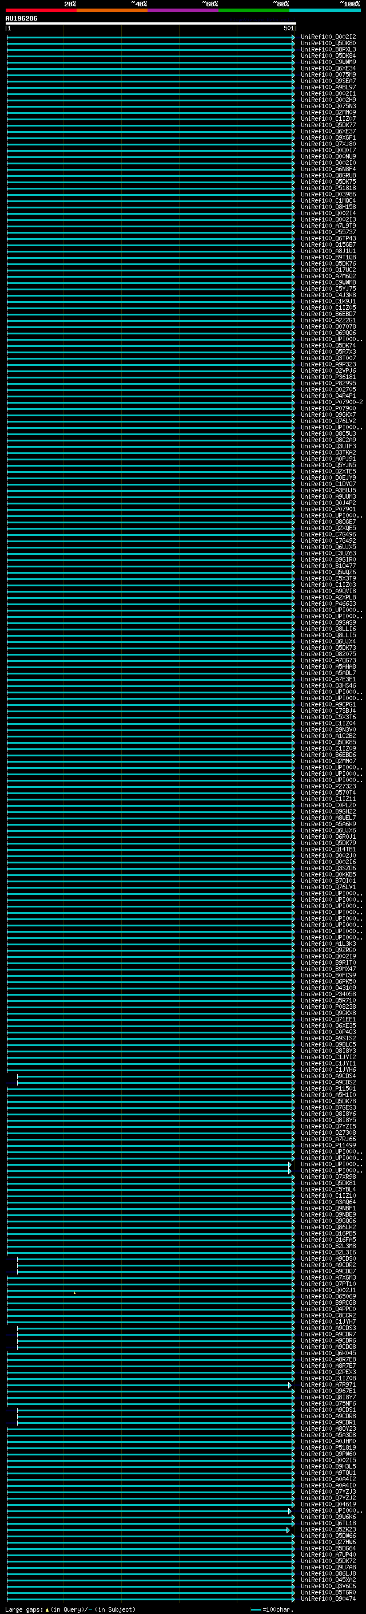Image resolution: width=366 pixels, height=1614 pixels.
Task: Click alignment bar for UniRef100_A9CDR2
Action: (x=156, y=1265)
